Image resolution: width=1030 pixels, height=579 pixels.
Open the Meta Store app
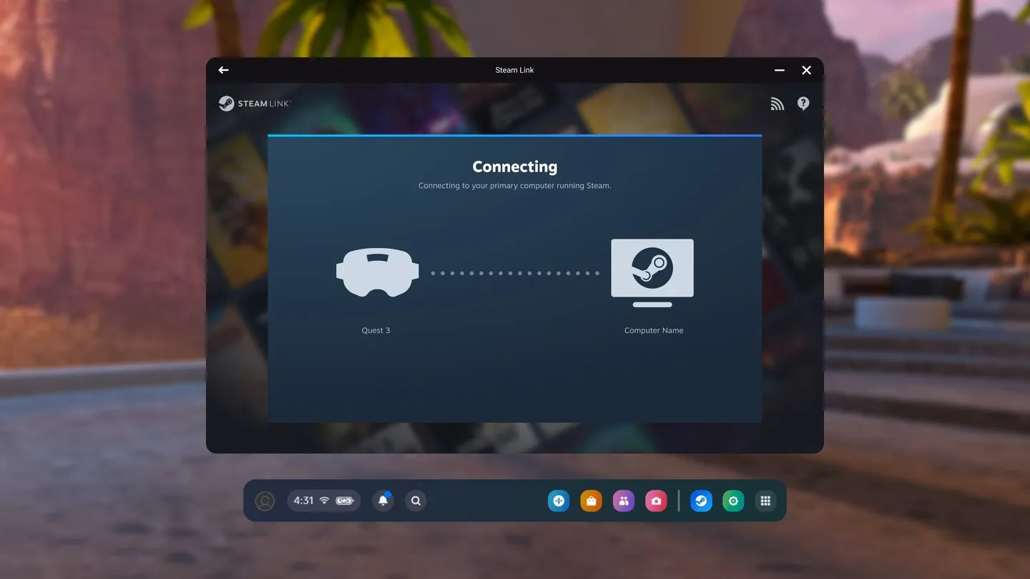coord(590,500)
